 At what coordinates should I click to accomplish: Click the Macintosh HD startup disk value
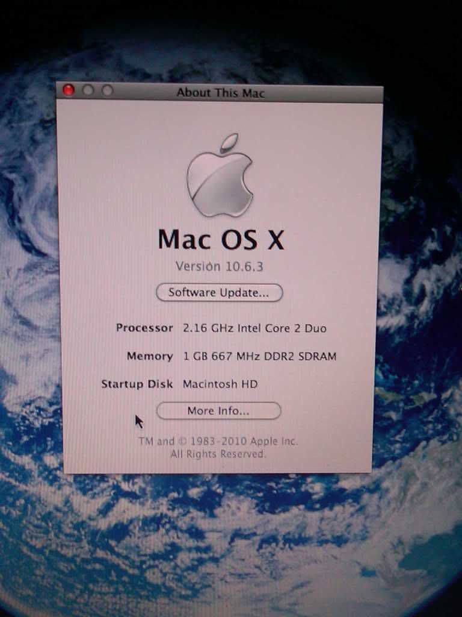[220, 384]
